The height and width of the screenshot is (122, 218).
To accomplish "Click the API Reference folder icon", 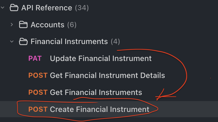I will 14,8.
